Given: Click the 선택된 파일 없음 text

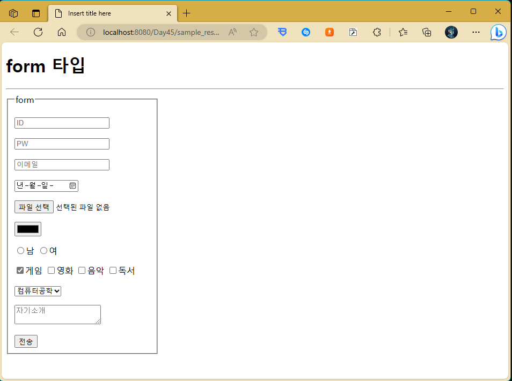Looking at the screenshot, I should (83, 207).
